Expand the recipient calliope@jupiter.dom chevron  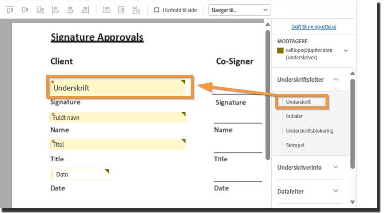click(x=346, y=50)
